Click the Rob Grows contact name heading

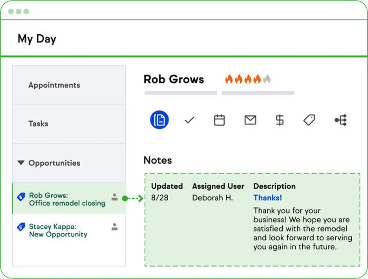point(174,80)
